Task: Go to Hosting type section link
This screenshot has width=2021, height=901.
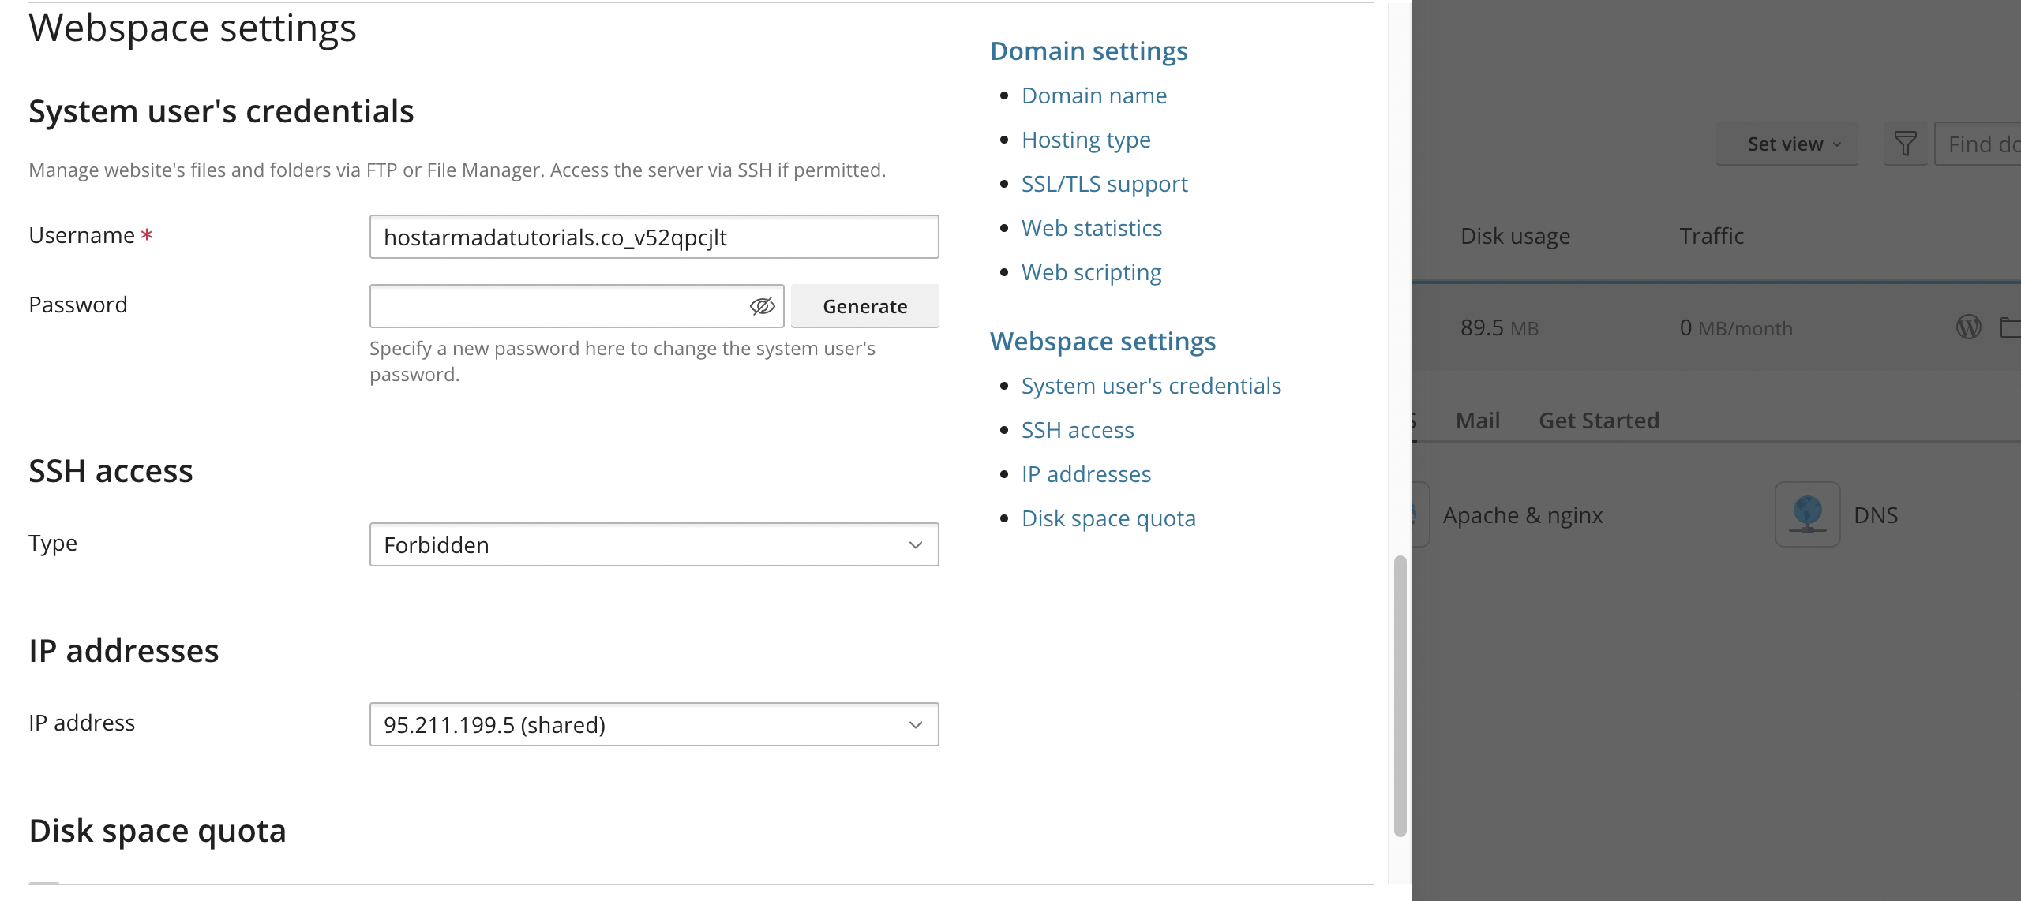Action: [1086, 140]
